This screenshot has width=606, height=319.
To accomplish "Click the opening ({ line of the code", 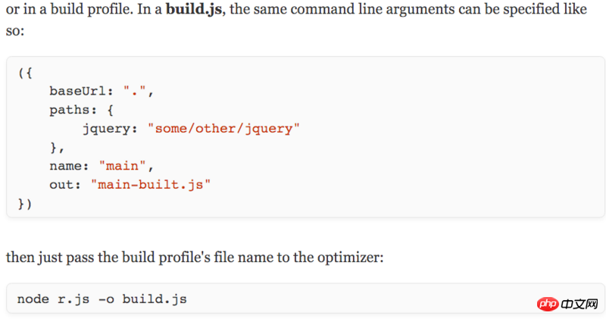I will pyautogui.click(x=25, y=73).
